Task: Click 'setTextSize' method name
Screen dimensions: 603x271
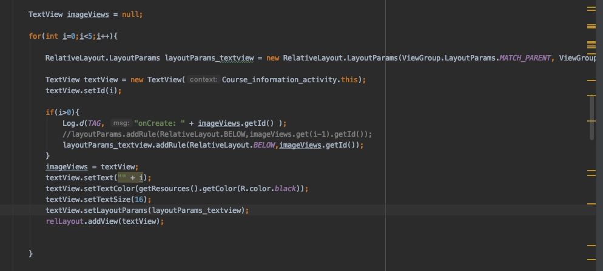Action: pyautogui.click(x=107, y=200)
